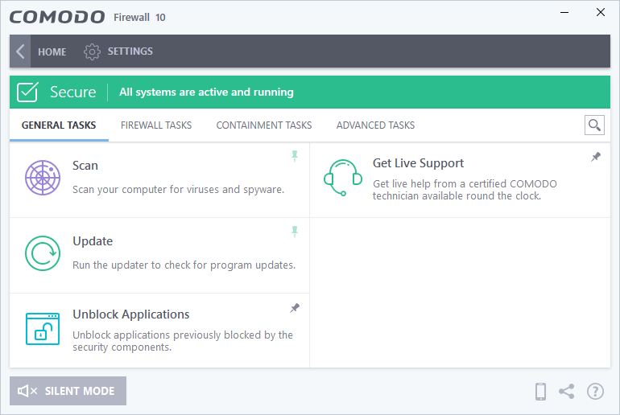Viewport: 620px width, 415px height.
Task: Pin the Get Live Support task
Action: [596, 157]
